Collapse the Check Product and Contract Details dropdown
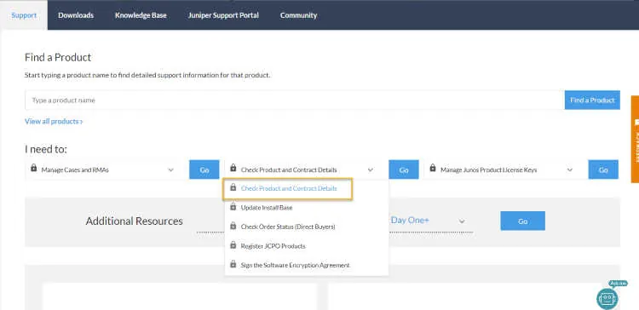Image resolution: width=639 pixels, height=310 pixels. tap(302, 169)
